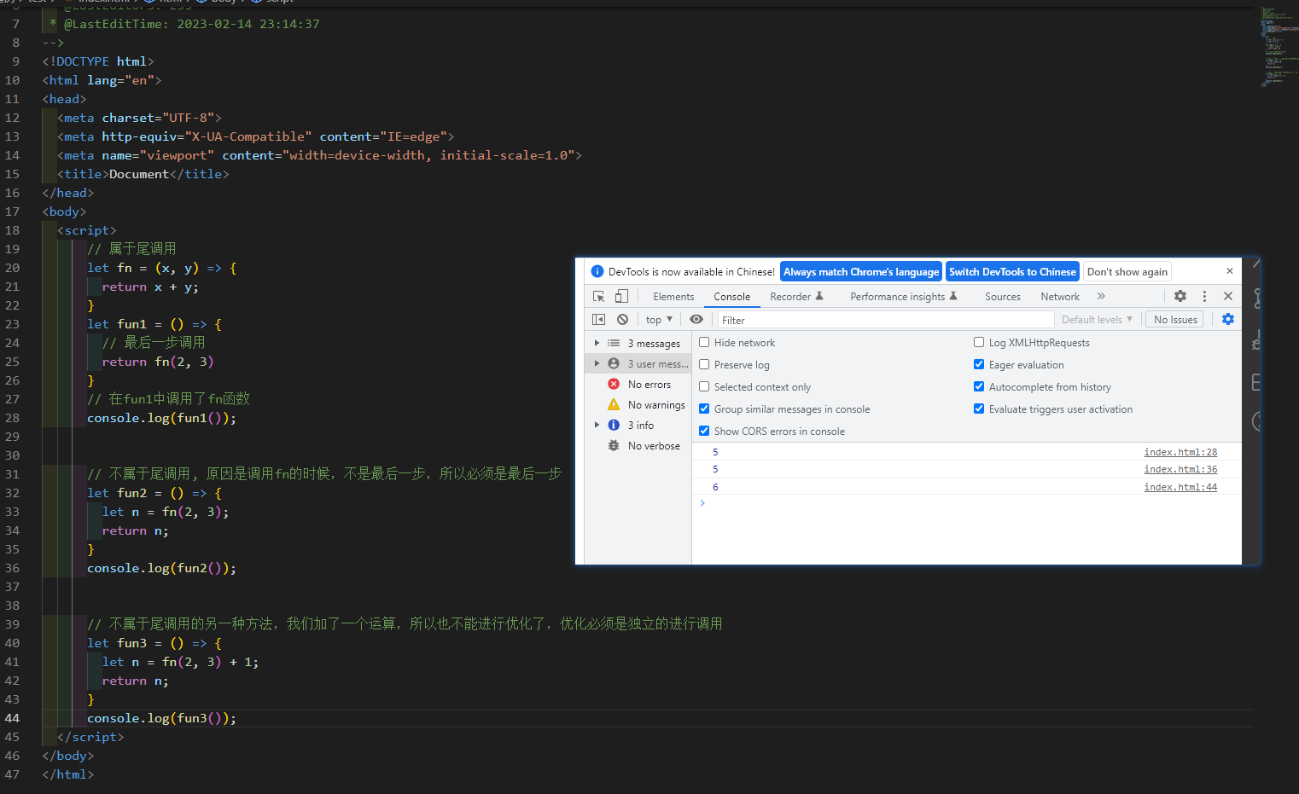Enable the Hide network checkbox

tap(704, 342)
